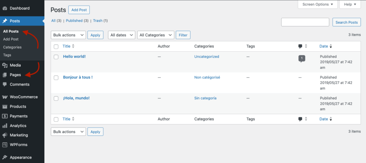Check the select-all checkbox in table header

(56, 47)
